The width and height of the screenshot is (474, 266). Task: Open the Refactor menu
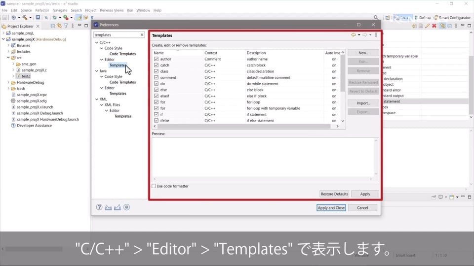42,10
